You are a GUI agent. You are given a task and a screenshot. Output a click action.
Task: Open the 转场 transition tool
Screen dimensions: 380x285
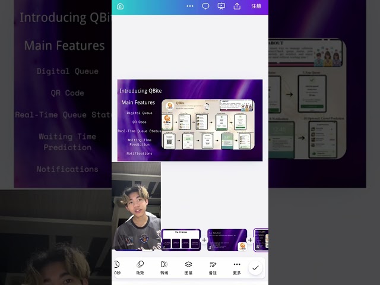[164, 268]
